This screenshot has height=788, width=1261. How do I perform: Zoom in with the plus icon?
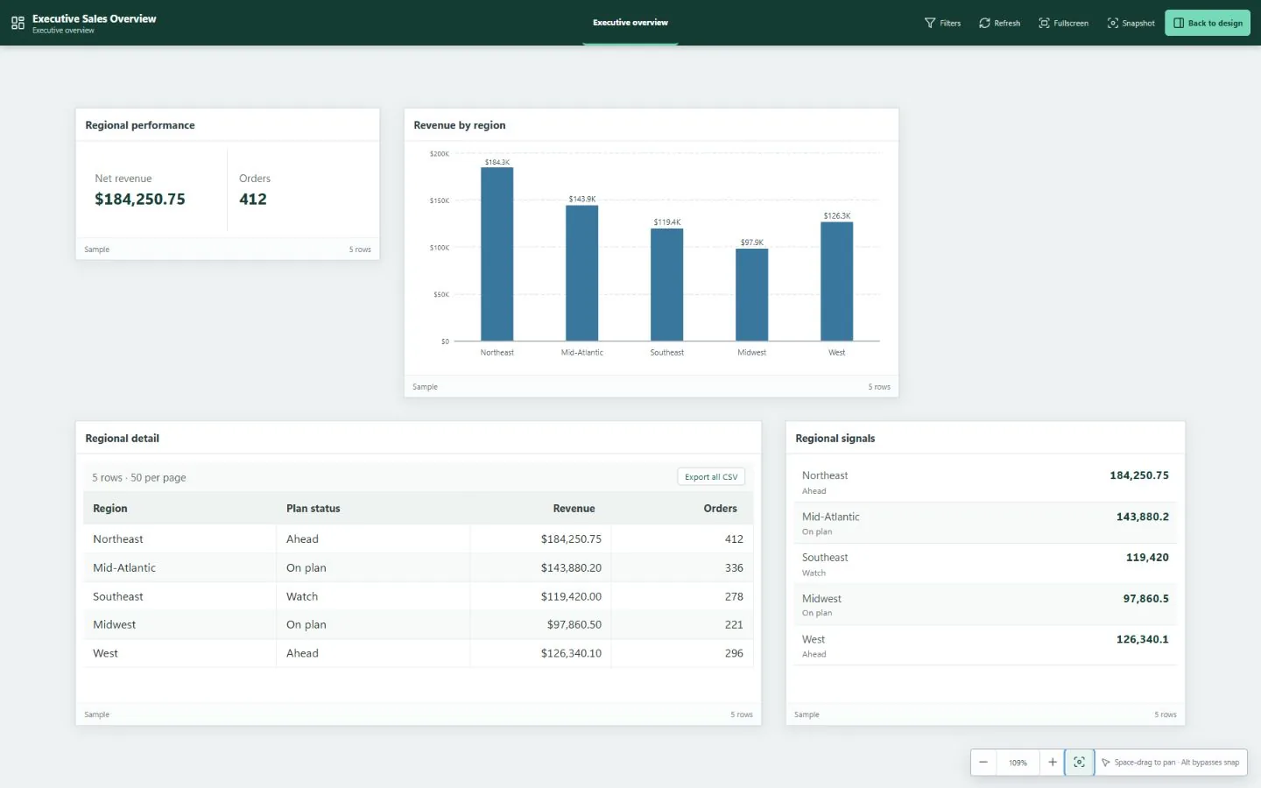pyautogui.click(x=1053, y=763)
